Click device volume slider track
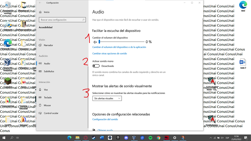251x141 pixels. (122, 42)
